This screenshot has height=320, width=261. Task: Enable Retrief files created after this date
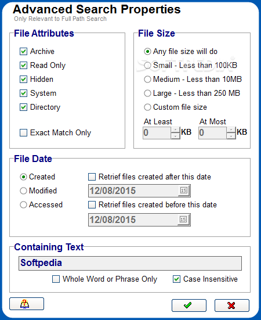pyautogui.click(x=92, y=177)
